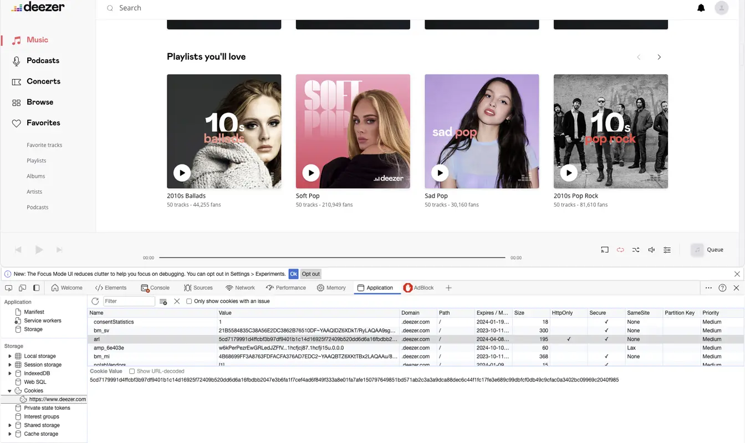Switch to the Network tab in DevTools
745x443 pixels.
pos(240,287)
